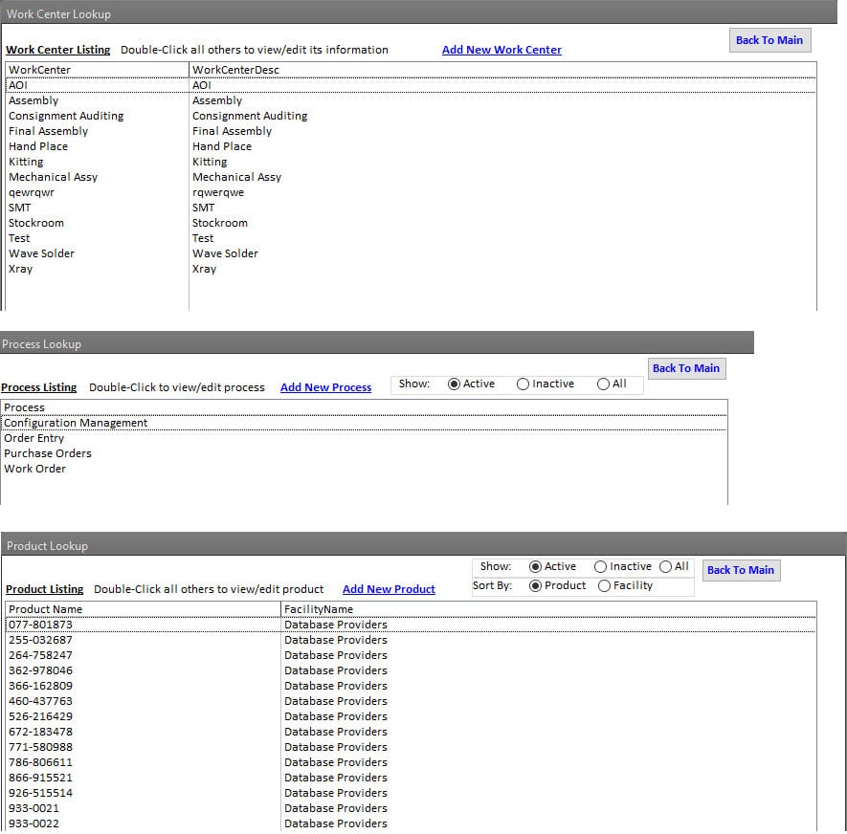Click the FacilityName column header
Viewport: 847px width, 834px height.
tap(548, 609)
